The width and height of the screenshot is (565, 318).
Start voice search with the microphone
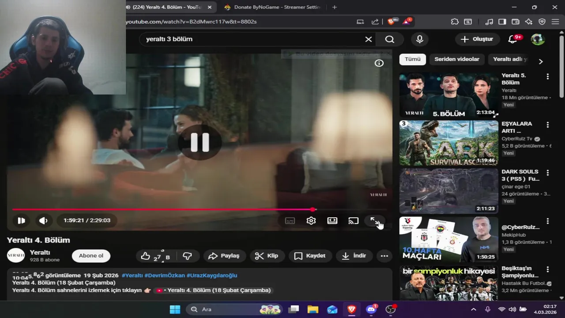[x=420, y=39]
